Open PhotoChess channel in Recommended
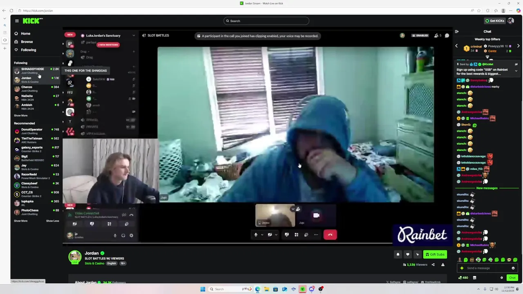Screen dimensions: 523x294 coord(37,212)
